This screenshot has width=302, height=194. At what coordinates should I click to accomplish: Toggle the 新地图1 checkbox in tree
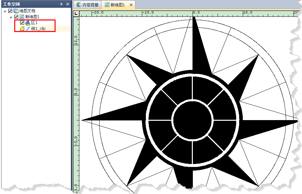point(16,17)
